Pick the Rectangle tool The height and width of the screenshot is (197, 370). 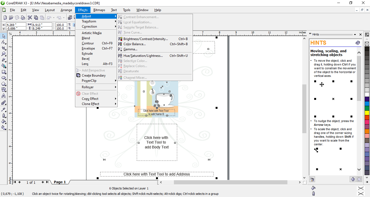pos(4,72)
